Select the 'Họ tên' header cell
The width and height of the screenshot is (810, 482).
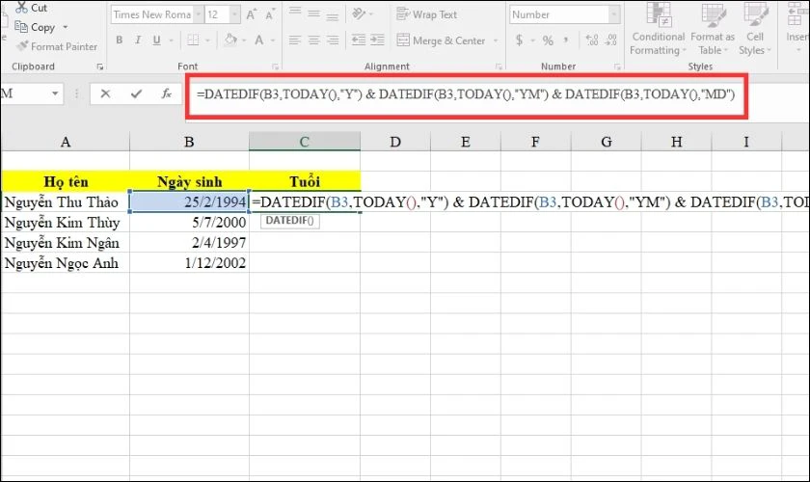pos(66,181)
